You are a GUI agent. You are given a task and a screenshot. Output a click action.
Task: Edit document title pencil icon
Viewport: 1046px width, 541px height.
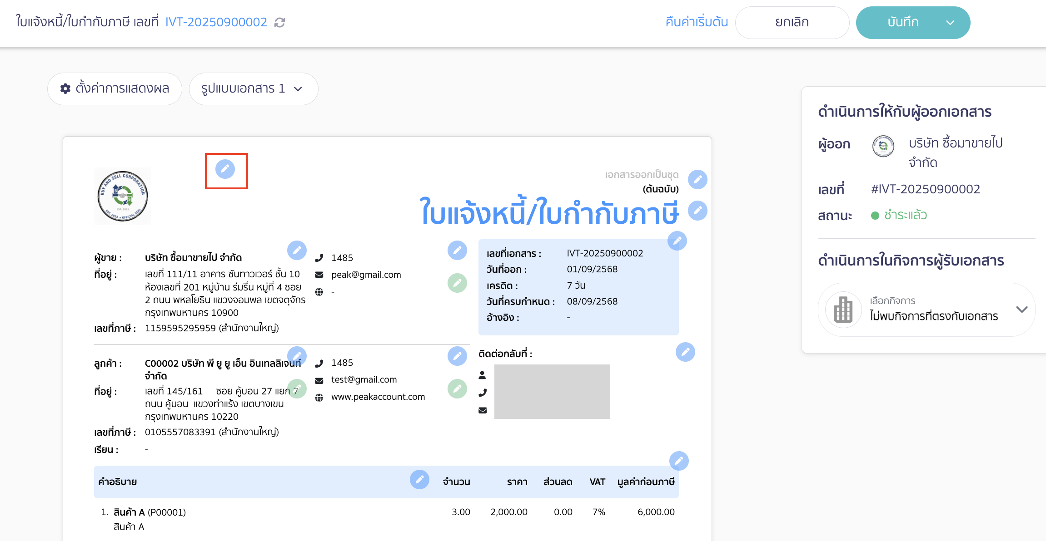[x=698, y=211]
